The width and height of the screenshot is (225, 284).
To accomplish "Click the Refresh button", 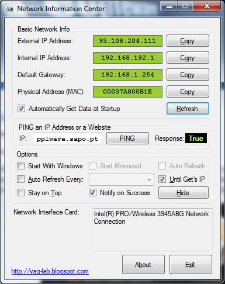I will [188, 109].
